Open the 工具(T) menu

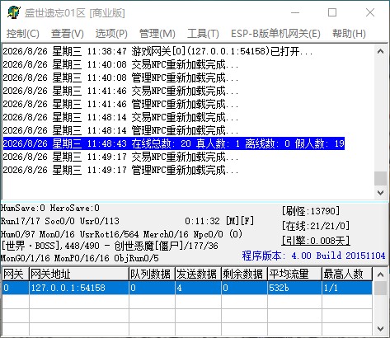[x=203, y=34]
